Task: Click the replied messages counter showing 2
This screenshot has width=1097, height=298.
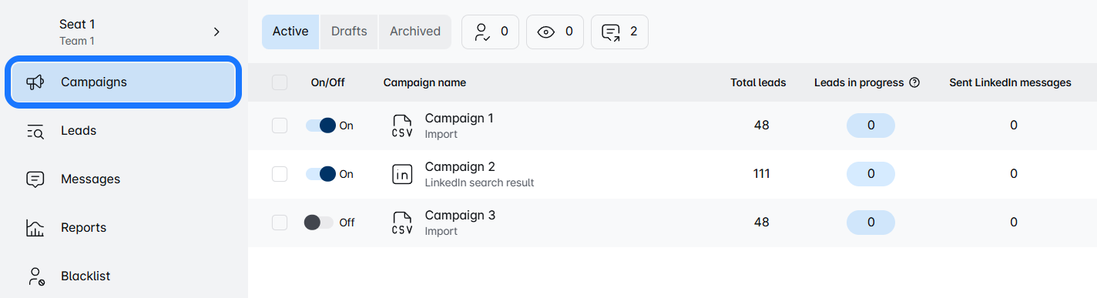Action: click(x=619, y=32)
